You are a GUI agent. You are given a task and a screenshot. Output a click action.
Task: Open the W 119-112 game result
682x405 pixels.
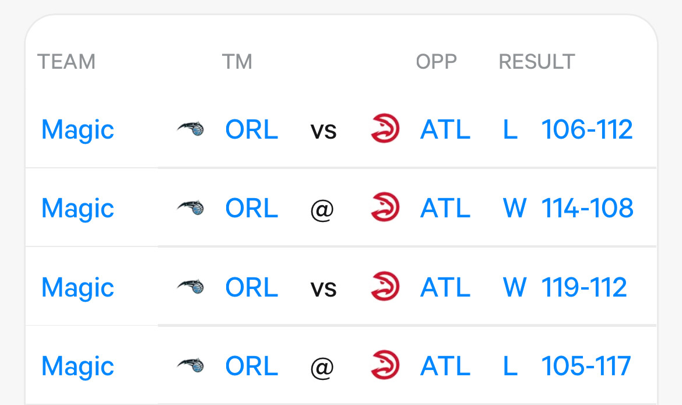(x=565, y=287)
